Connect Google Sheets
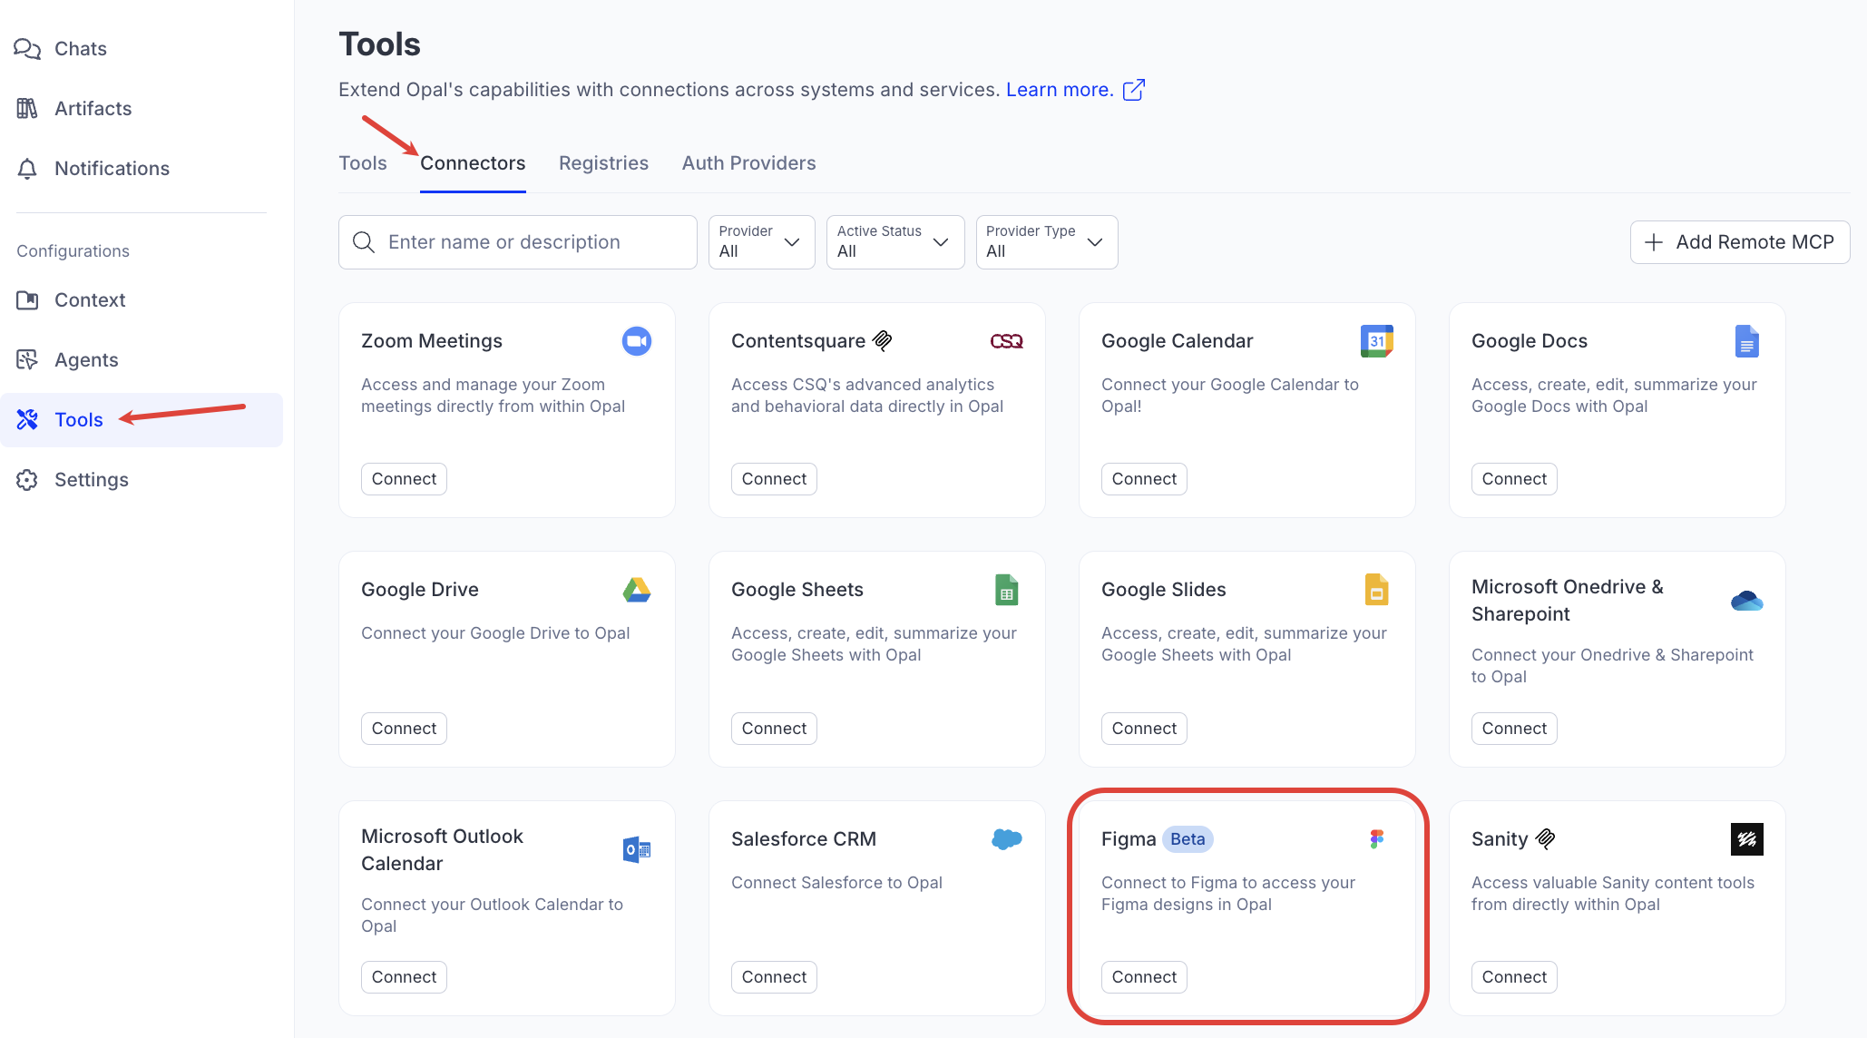This screenshot has width=1867, height=1038. pos(774,729)
